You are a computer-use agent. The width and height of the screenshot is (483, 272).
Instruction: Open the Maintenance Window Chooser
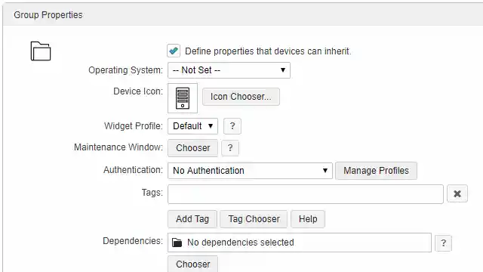[193, 148]
